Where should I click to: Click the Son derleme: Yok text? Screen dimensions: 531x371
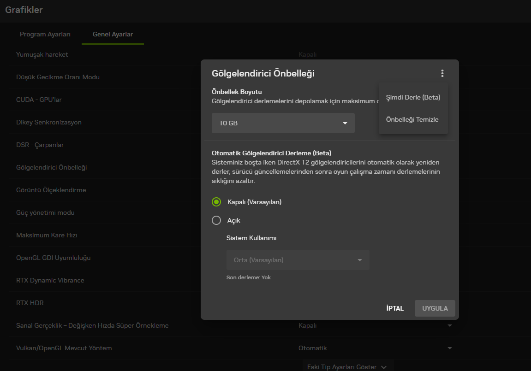pos(249,277)
